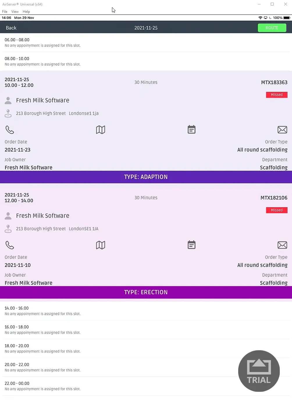This screenshot has width=292, height=404.
Task: Click calendar icon on MTX183363 appointment
Action: [x=191, y=130]
